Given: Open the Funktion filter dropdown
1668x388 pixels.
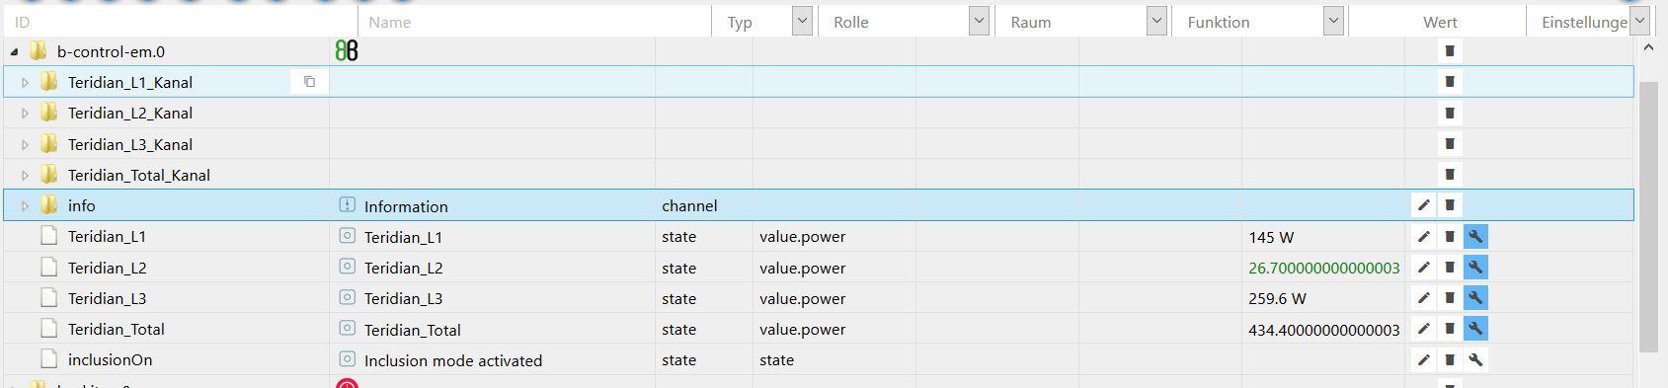Looking at the screenshot, I should [1333, 21].
